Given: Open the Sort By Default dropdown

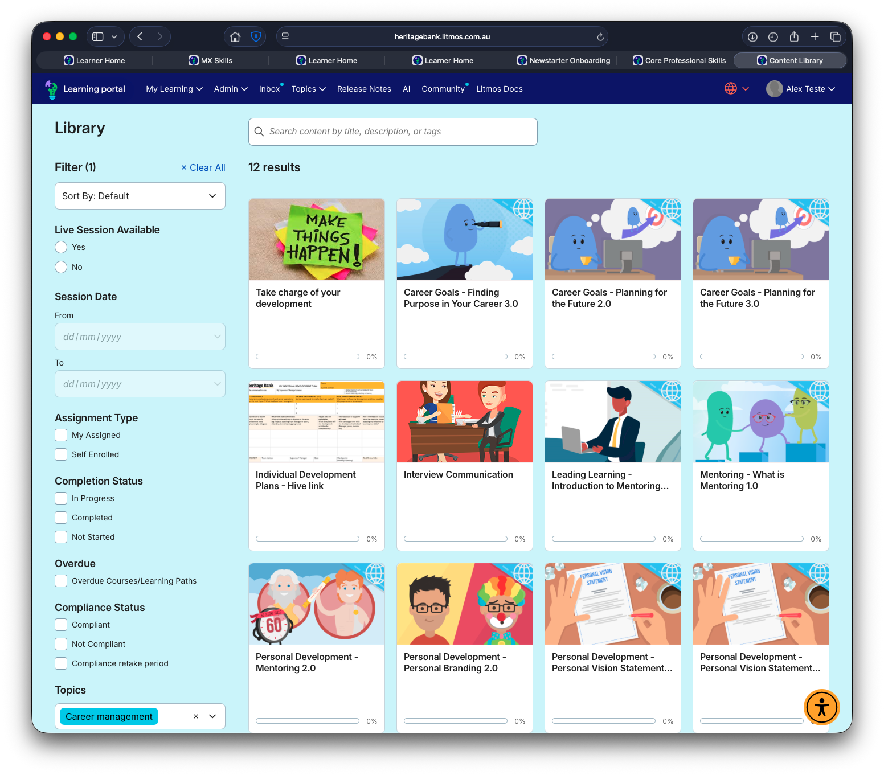Looking at the screenshot, I should pos(140,196).
